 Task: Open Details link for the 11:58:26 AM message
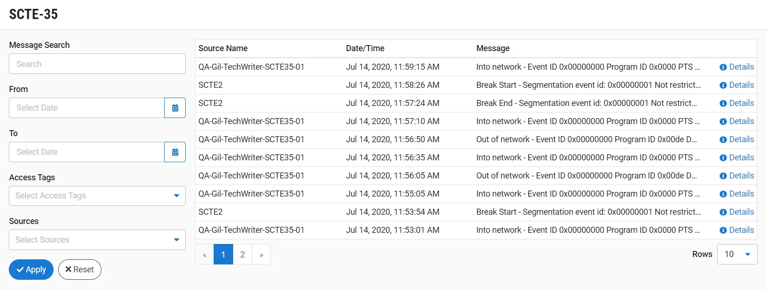(741, 85)
